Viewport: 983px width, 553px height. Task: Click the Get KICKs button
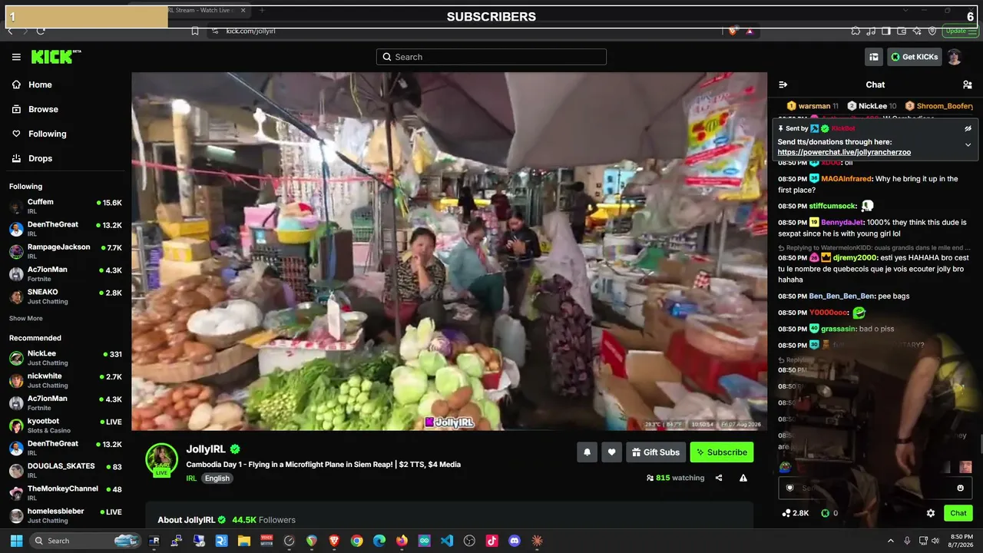pos(914,57)
